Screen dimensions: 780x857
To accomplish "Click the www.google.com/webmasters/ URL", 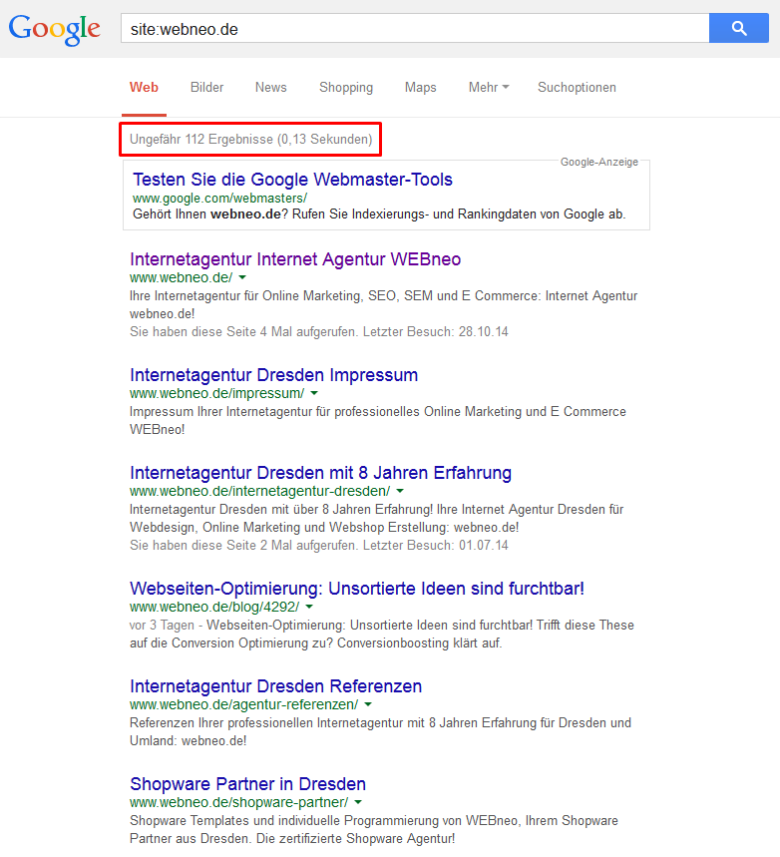I will pyautogui.click(x=219, y=198).
